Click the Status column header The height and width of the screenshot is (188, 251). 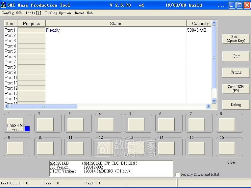(x=116, y=23)
